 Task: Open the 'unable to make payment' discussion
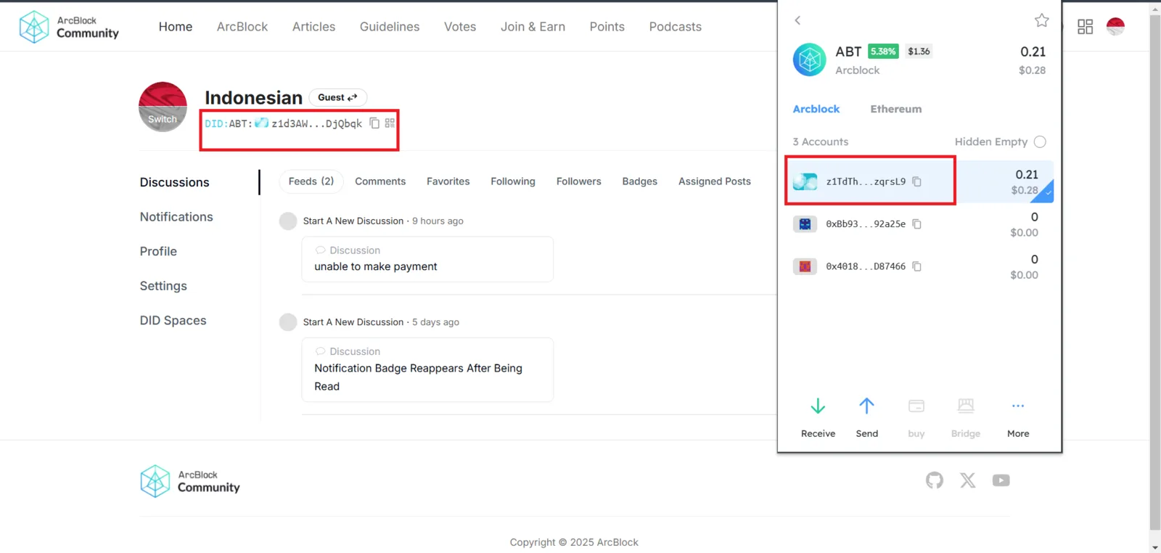427,259
